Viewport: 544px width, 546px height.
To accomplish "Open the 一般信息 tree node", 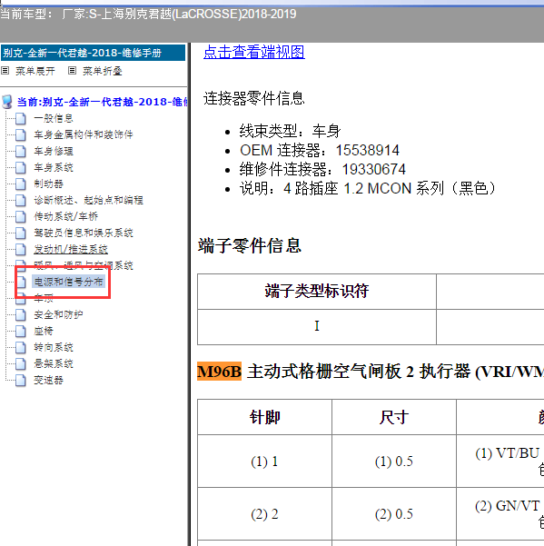I will (x=54, y=118).
